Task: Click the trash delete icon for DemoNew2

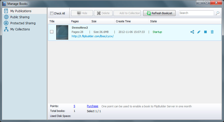Action: coord(212,32)
